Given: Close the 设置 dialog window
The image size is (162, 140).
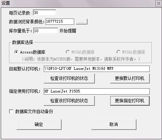Looking at the screenshot, I should click(x=159, y=3).
